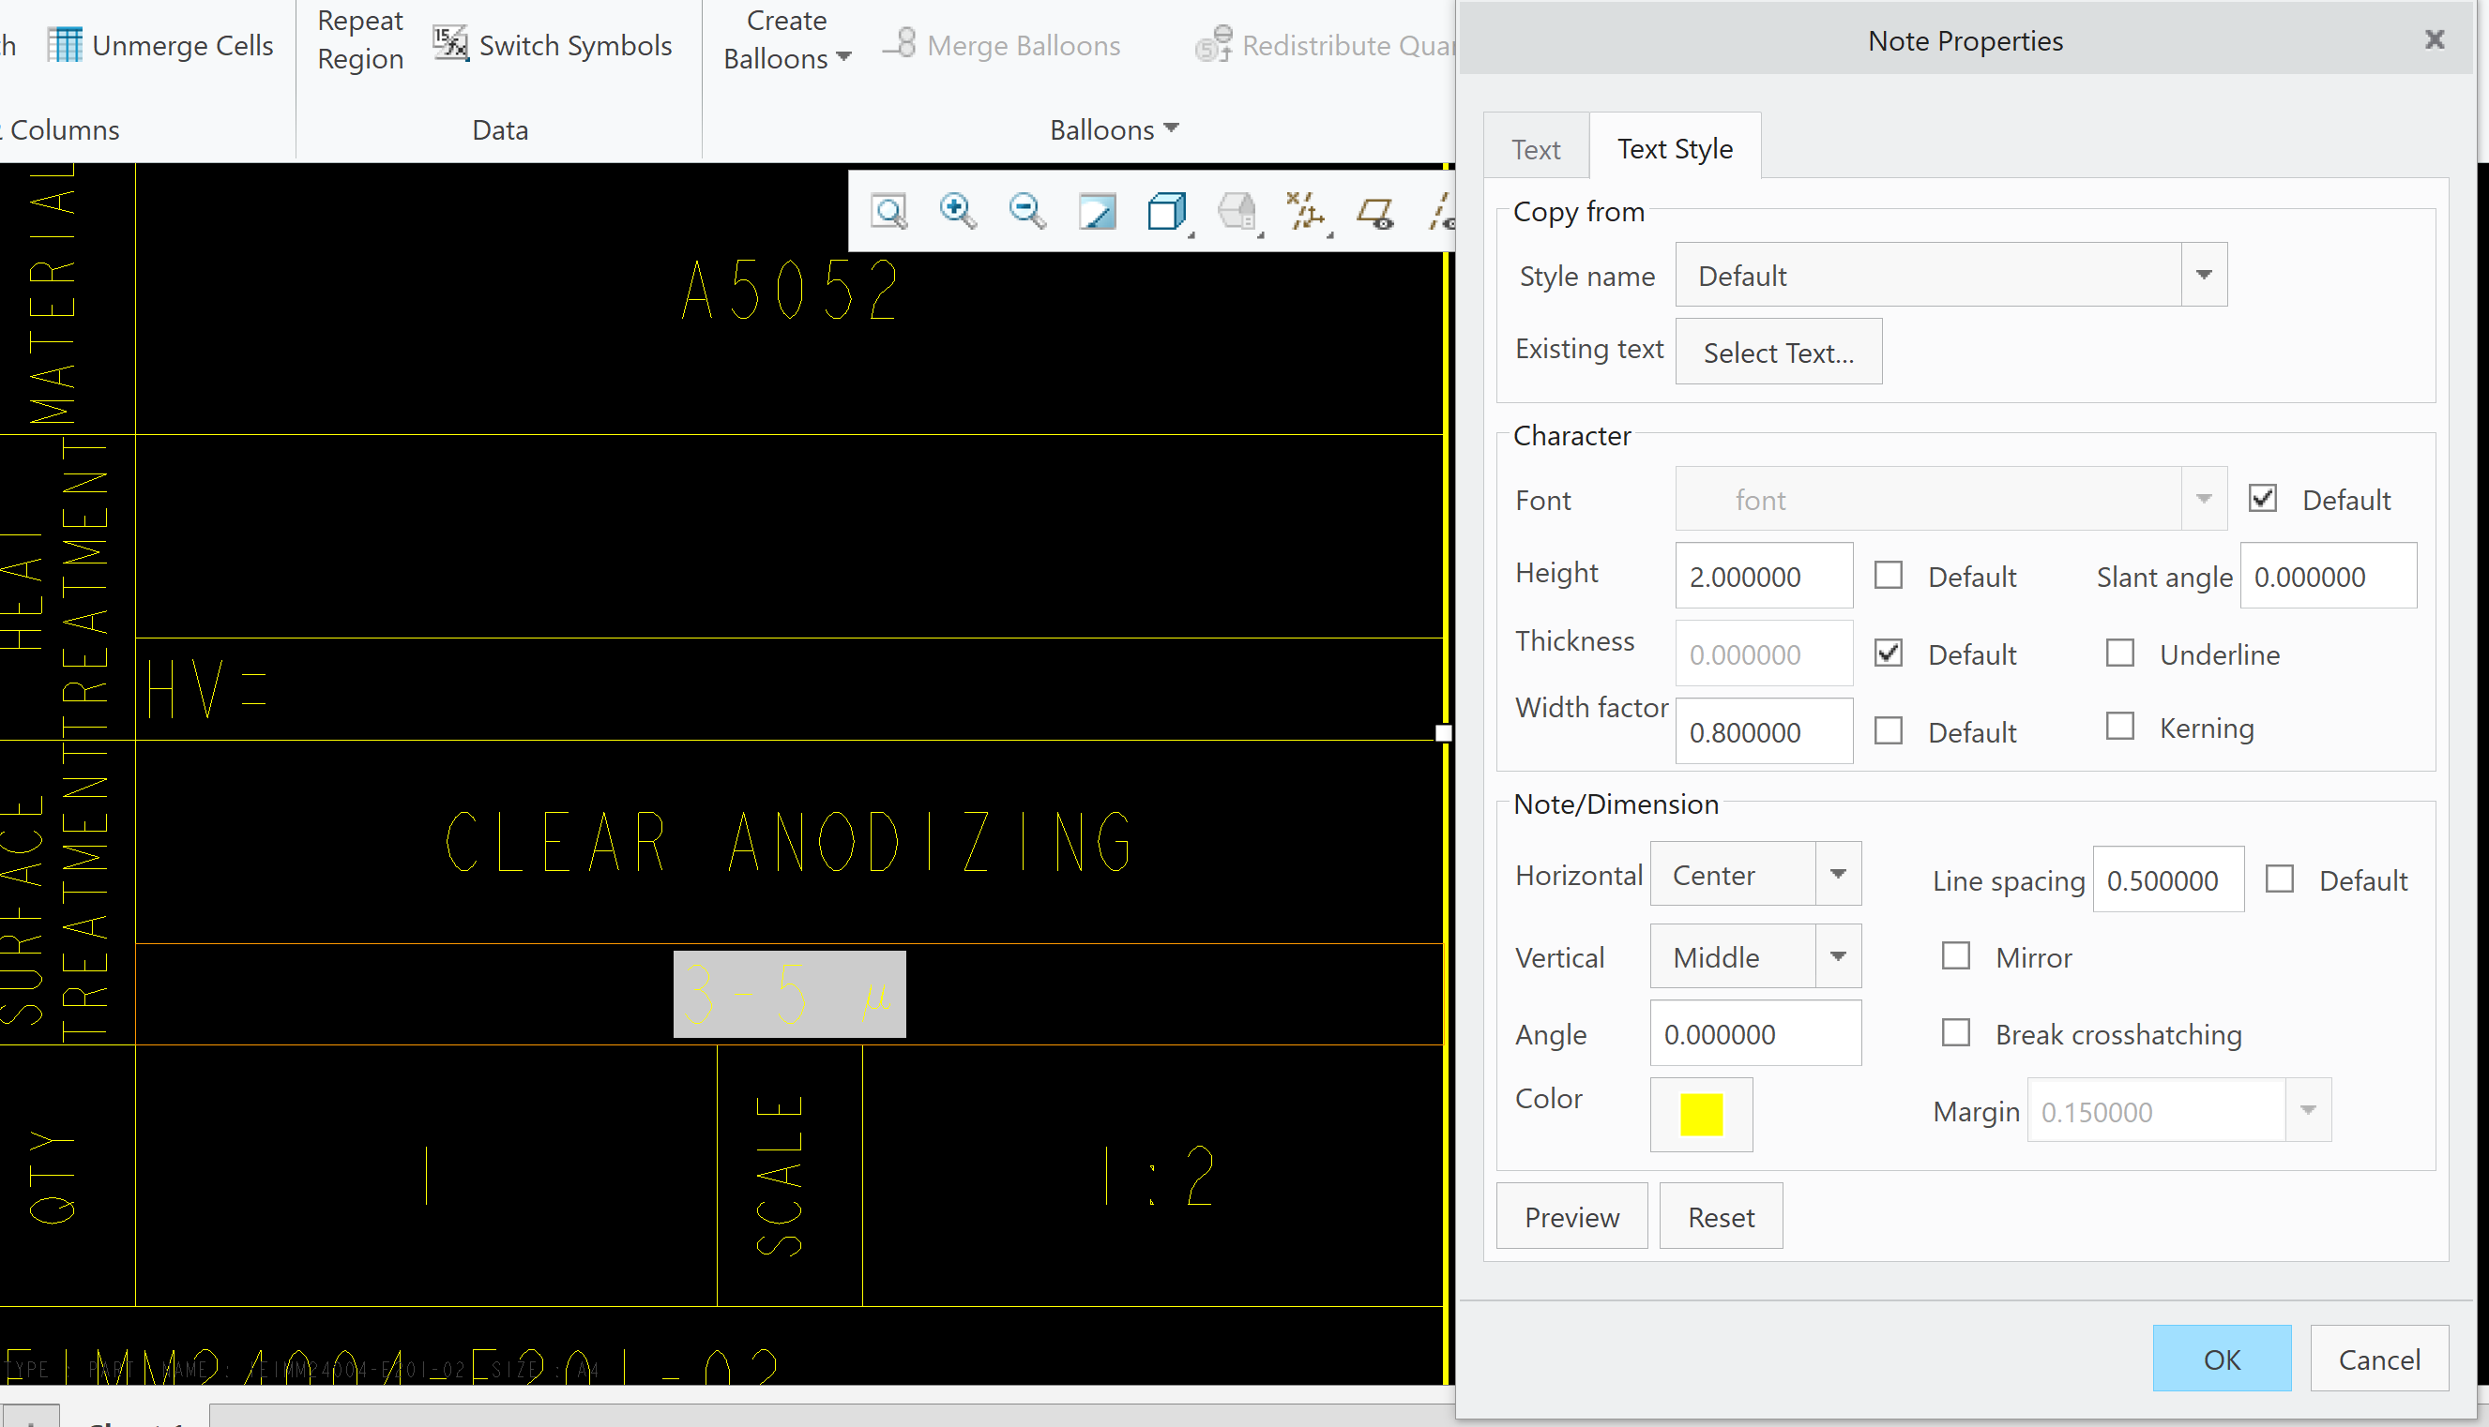The image size is (2489, 1427).
Task: Enable the Kerning checkbox
Action: coord(2119,728)
